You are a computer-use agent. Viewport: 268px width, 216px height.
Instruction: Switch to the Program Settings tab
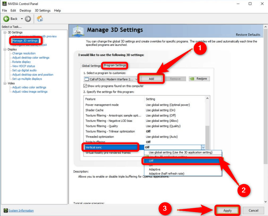[115, 65]
